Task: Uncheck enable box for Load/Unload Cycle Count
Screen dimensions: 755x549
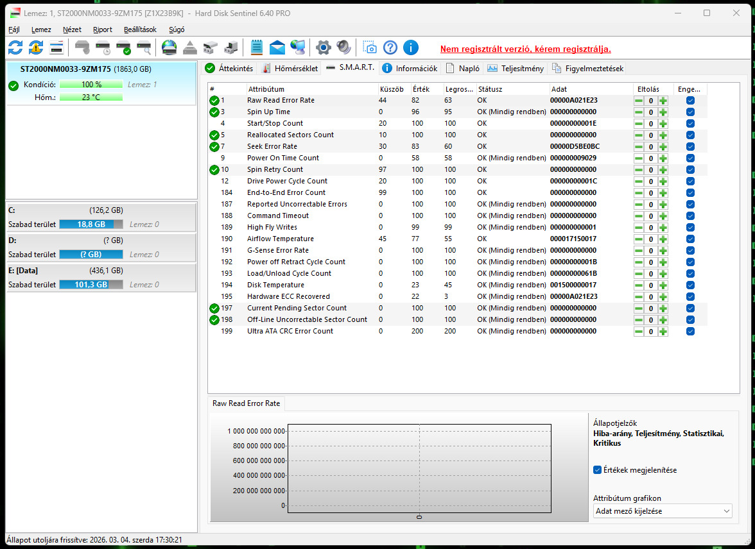Action: [691, 274]
